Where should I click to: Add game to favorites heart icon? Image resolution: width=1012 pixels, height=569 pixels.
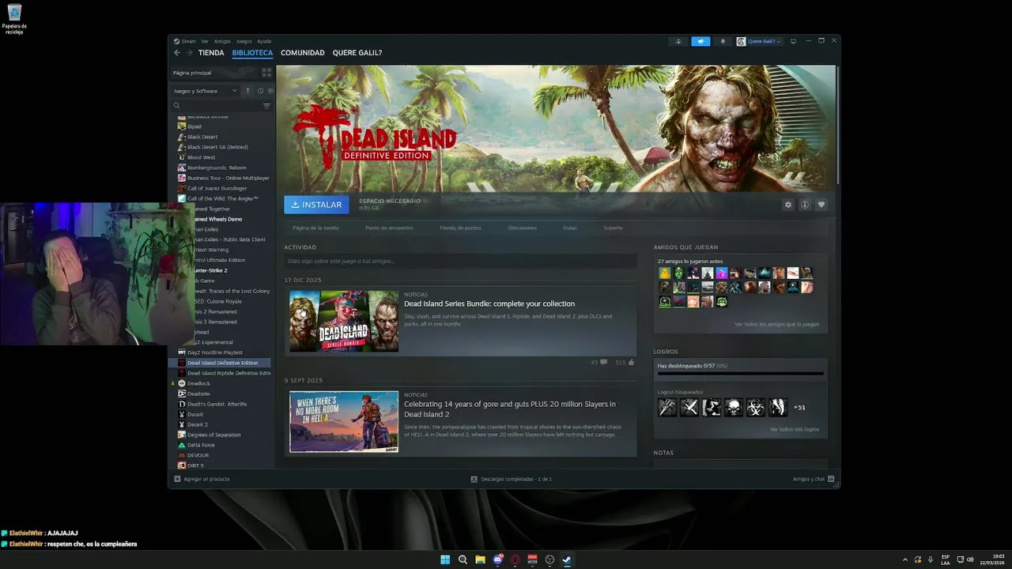point(821,205)
